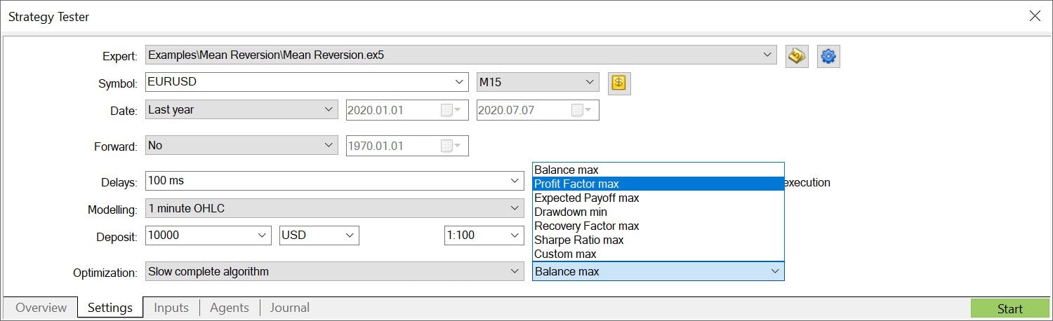Open calendar picker for start date 2020.01.01
Screen dimensions: 1053x321
[x=450, y=111]
